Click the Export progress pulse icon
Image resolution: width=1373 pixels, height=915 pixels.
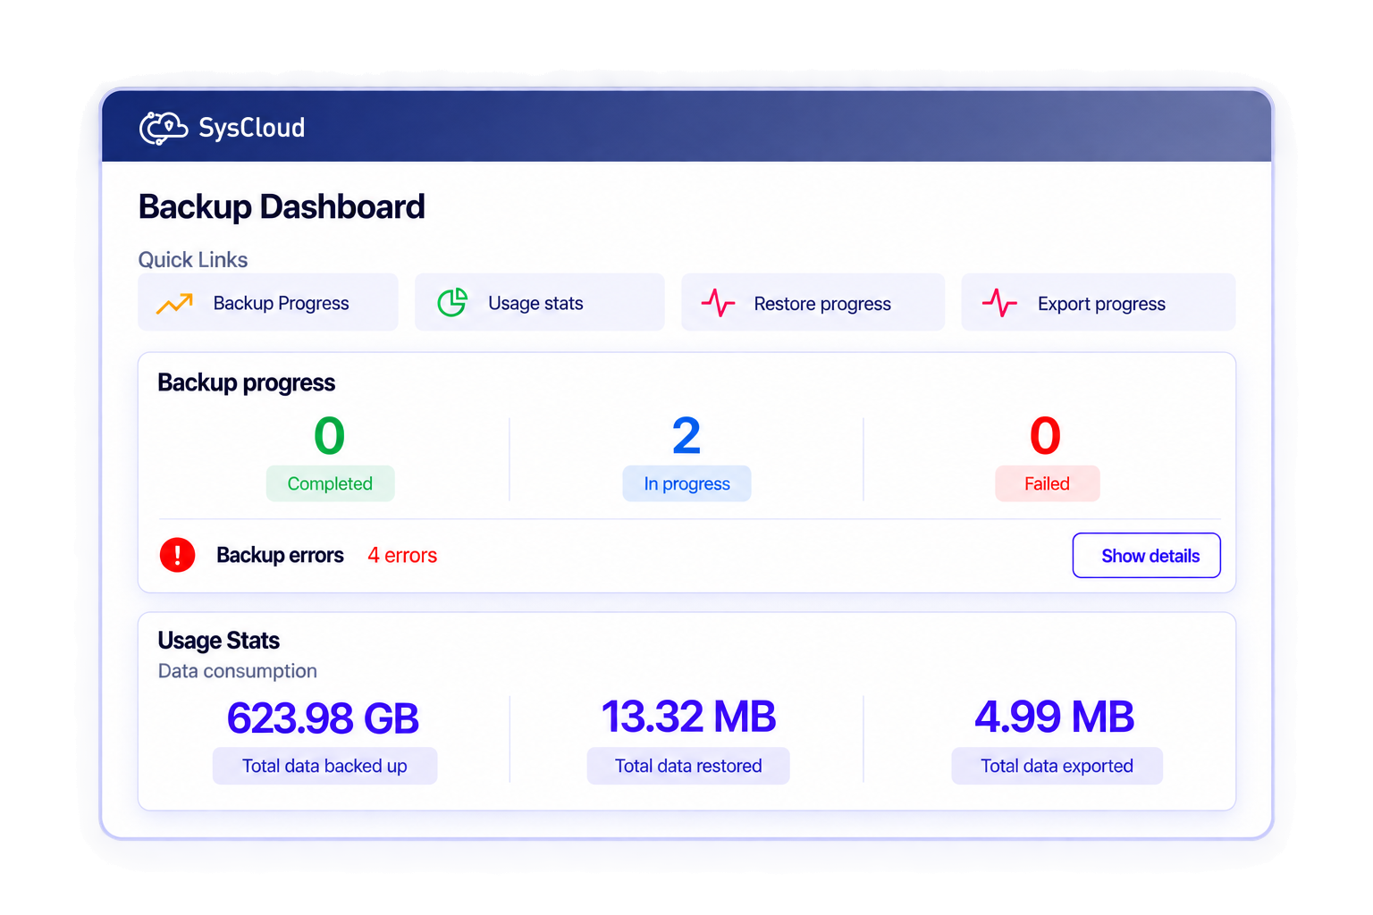[x=999, y=303]
